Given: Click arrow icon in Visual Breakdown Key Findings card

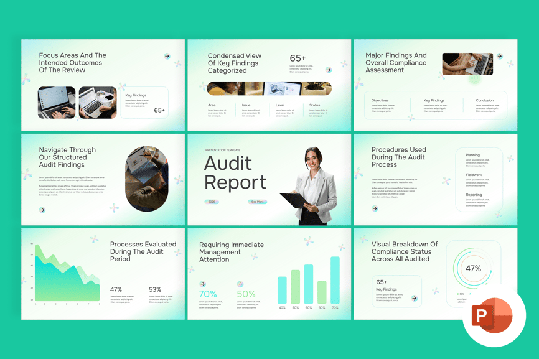Looking at the screenshot, I should click(x=414, y=299).
